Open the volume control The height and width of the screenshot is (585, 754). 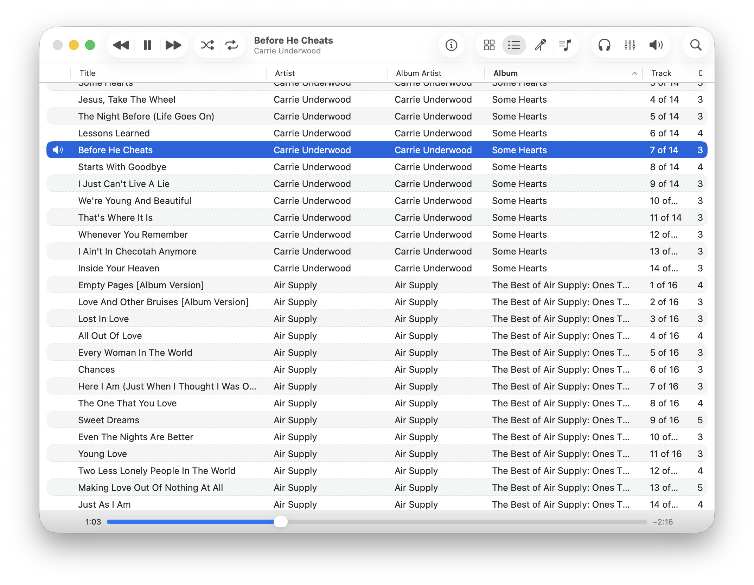[x=656, y=45]
